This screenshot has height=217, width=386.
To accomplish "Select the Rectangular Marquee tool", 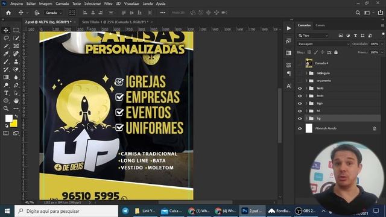I will tap(16, 30).
